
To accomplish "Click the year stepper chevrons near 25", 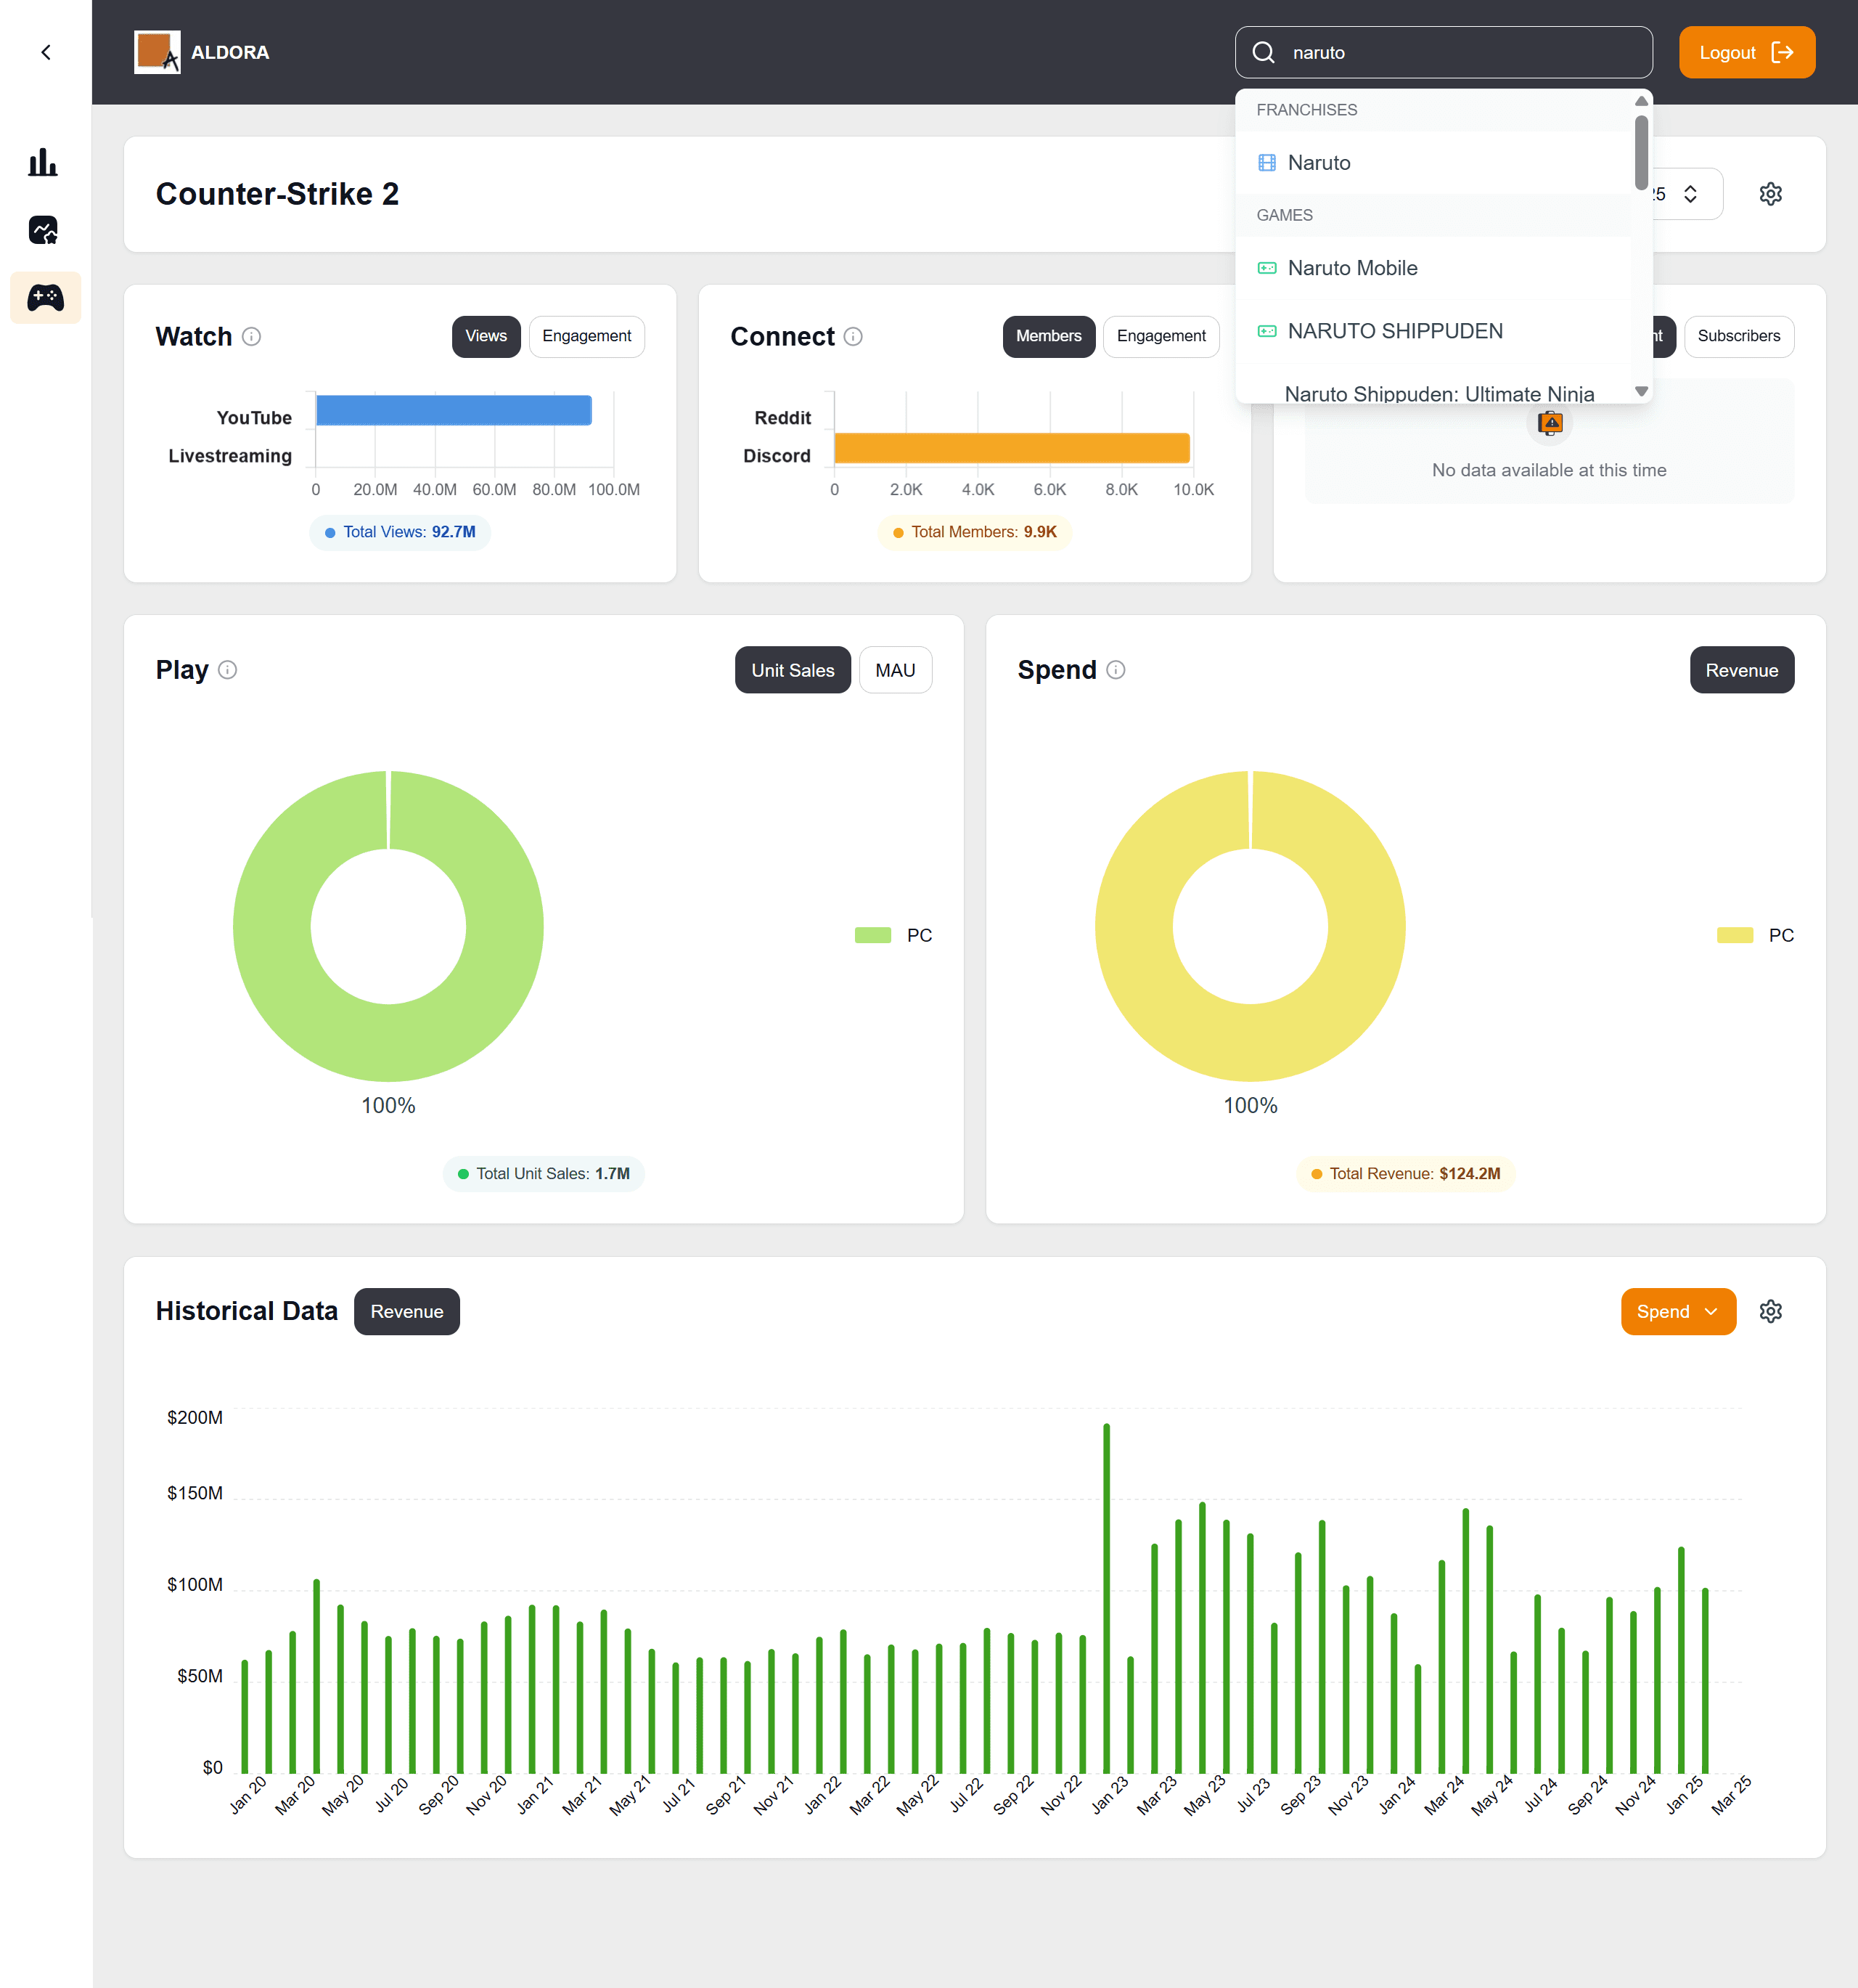I will (1690, 194).
